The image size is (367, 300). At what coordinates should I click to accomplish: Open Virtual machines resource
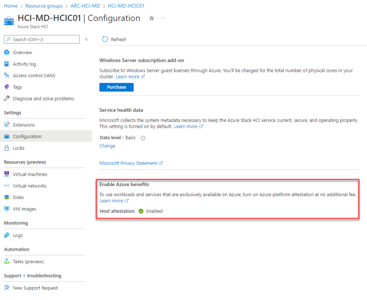click(30, 174)
